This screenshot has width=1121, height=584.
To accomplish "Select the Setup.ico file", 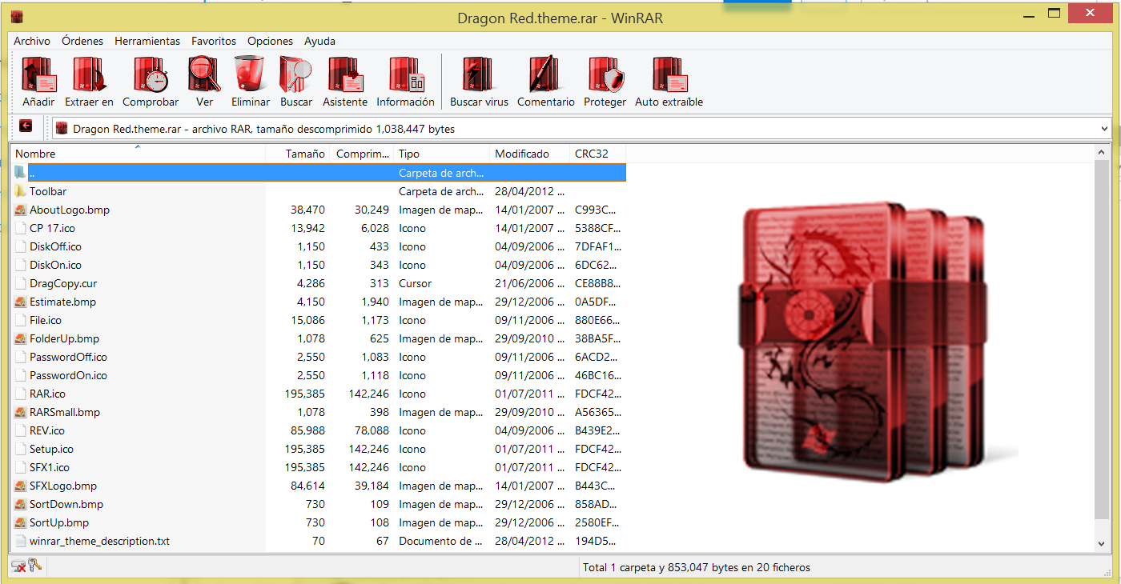I will [x=51, y=449].
